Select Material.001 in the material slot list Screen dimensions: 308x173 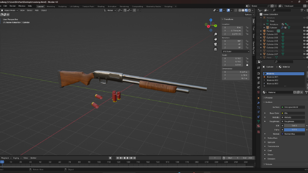point(284,77)
